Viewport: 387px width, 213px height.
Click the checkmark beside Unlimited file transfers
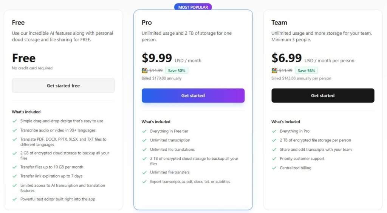pyautogui.click(x=144, y=172)
